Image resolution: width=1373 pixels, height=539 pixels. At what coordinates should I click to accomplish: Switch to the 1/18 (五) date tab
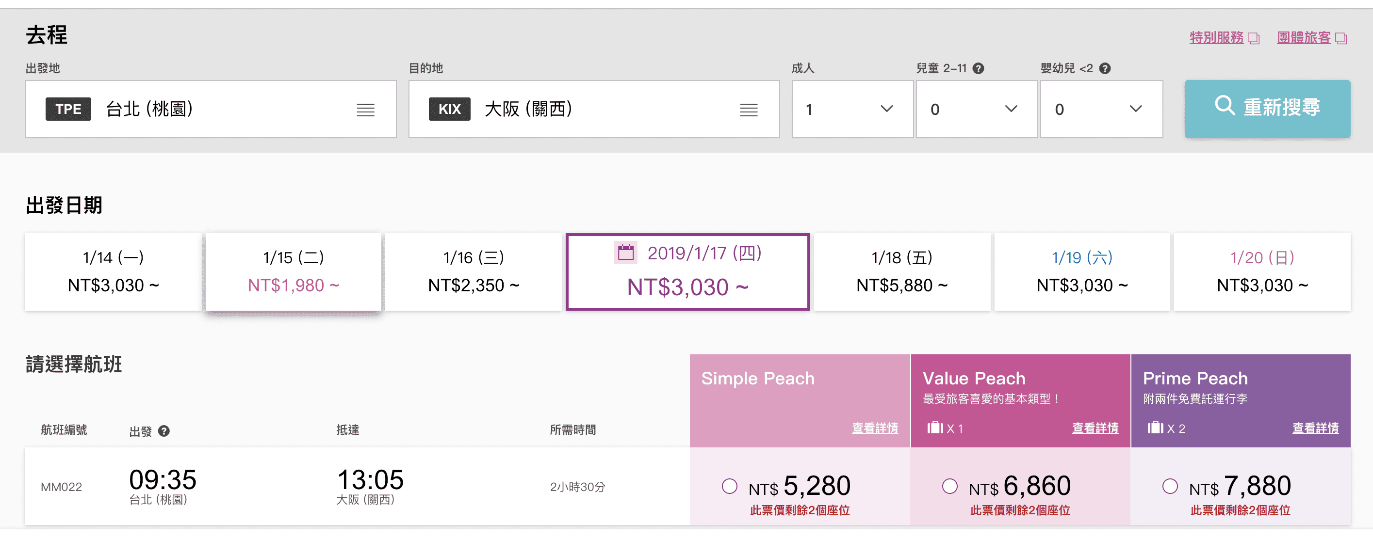click(902, 271)
